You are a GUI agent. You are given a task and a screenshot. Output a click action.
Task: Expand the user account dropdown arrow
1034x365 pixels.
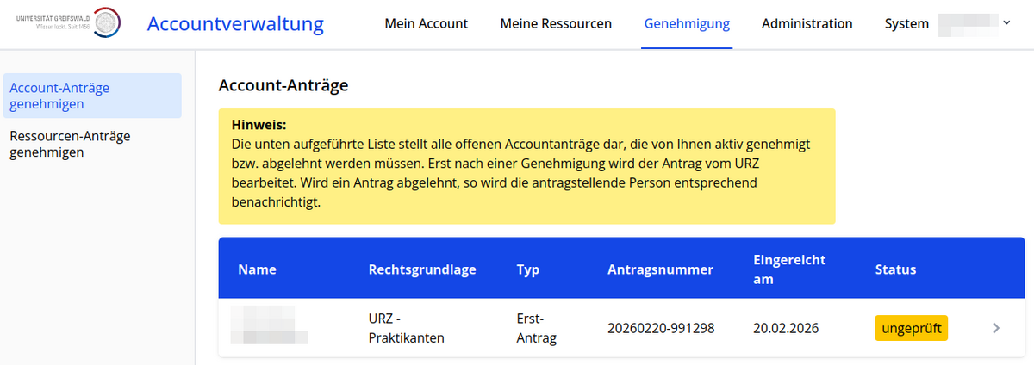1006,23
